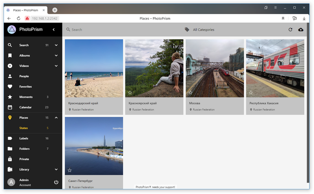Open the browser downloads icon
The height and width of the screenshot is (194, 314).
pos(304,18)
